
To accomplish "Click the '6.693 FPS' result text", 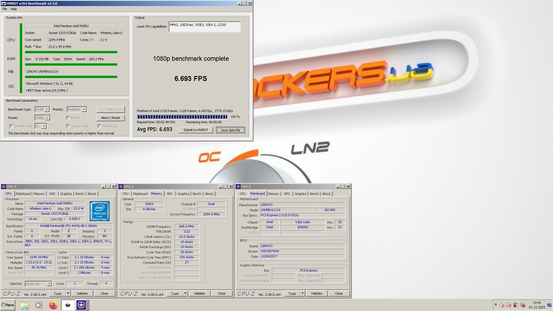I will pyautogui.click(x=191, y=79).
